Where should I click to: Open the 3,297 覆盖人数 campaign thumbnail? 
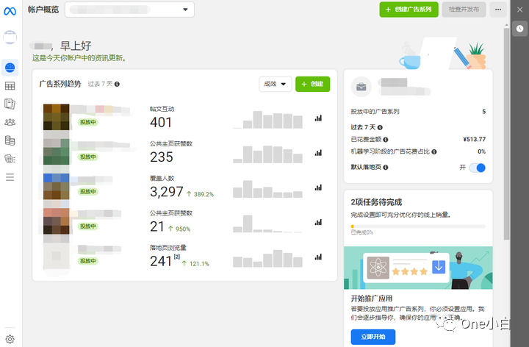pos(56,186)
